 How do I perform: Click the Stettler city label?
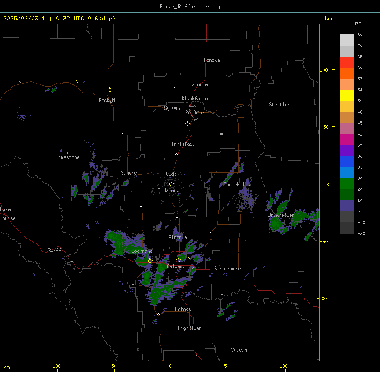279,105
